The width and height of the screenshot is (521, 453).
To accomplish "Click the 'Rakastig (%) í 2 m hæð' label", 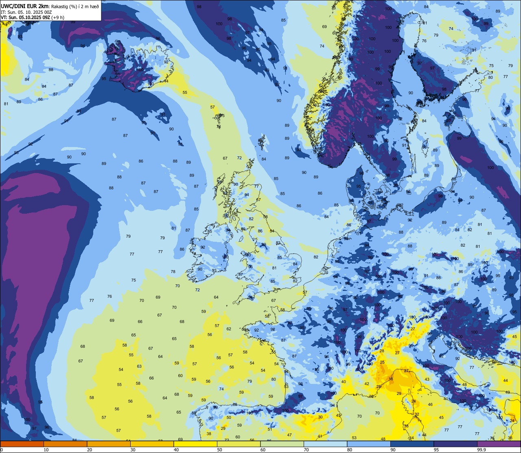I will tap(74, 7).
